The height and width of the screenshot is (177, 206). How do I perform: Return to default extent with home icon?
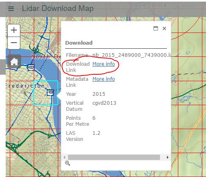pos(14,61)
